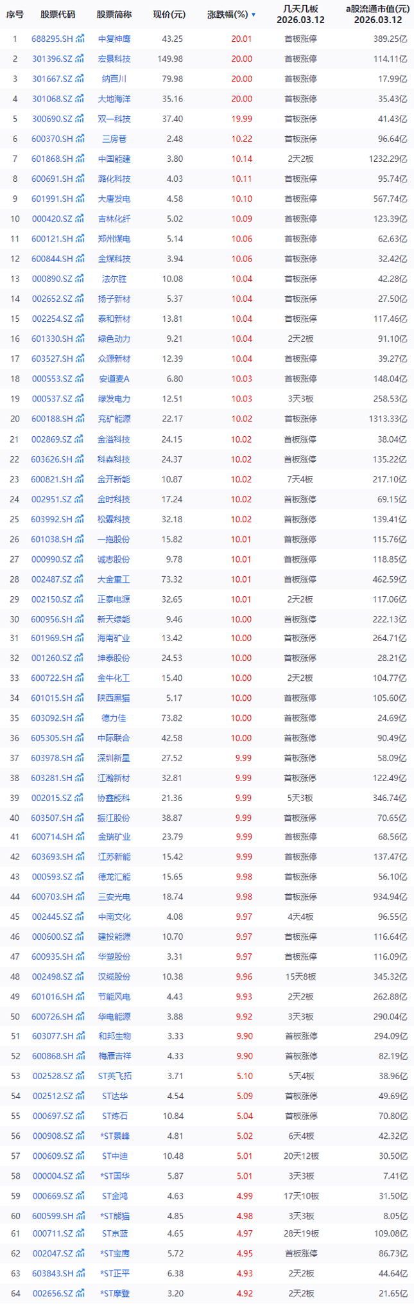The height and width of the screenshot is (1304, 414).
Task: Click stock name 中国能建
Action: [x=114, y=159]
